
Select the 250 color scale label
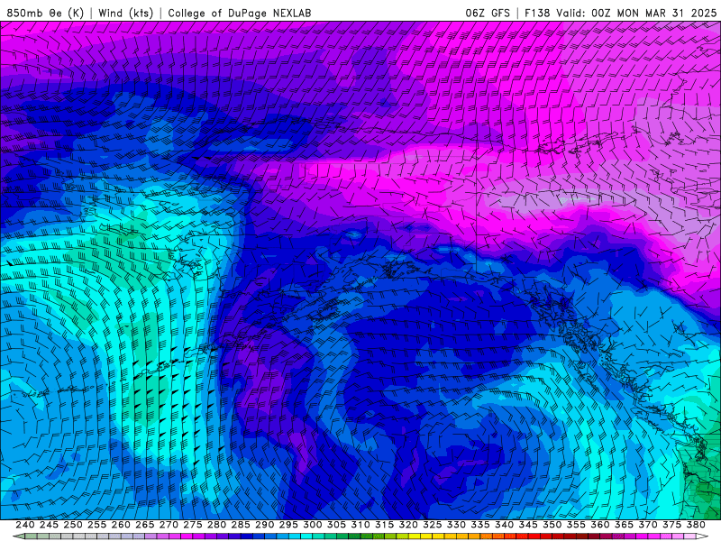73,525
